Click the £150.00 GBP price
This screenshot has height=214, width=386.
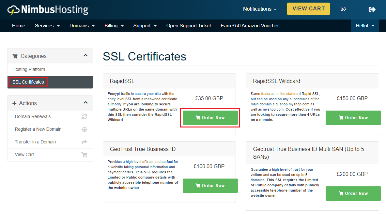tap(352, 99)
